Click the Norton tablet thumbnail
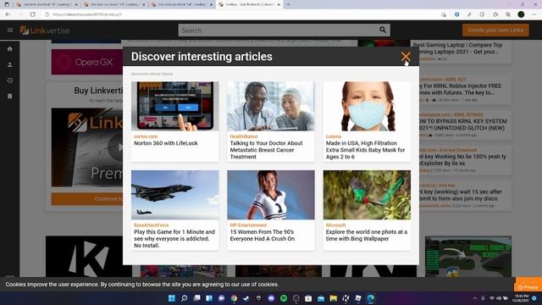The width and height of the screenshot is (542, 305). click(175, 106)
